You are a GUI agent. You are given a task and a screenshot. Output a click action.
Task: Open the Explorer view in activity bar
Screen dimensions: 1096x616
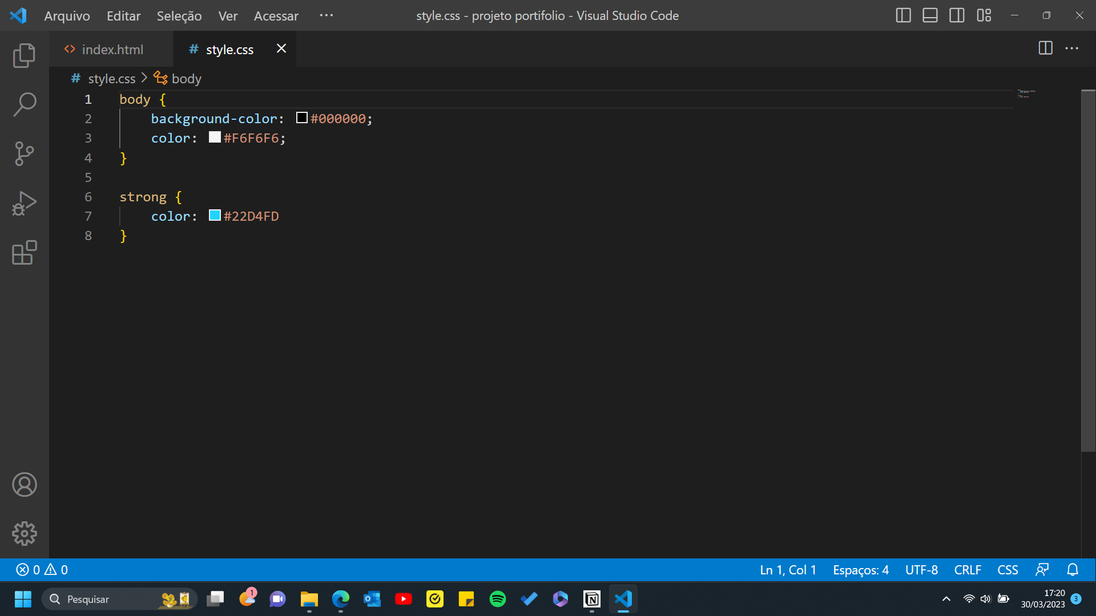24,55
